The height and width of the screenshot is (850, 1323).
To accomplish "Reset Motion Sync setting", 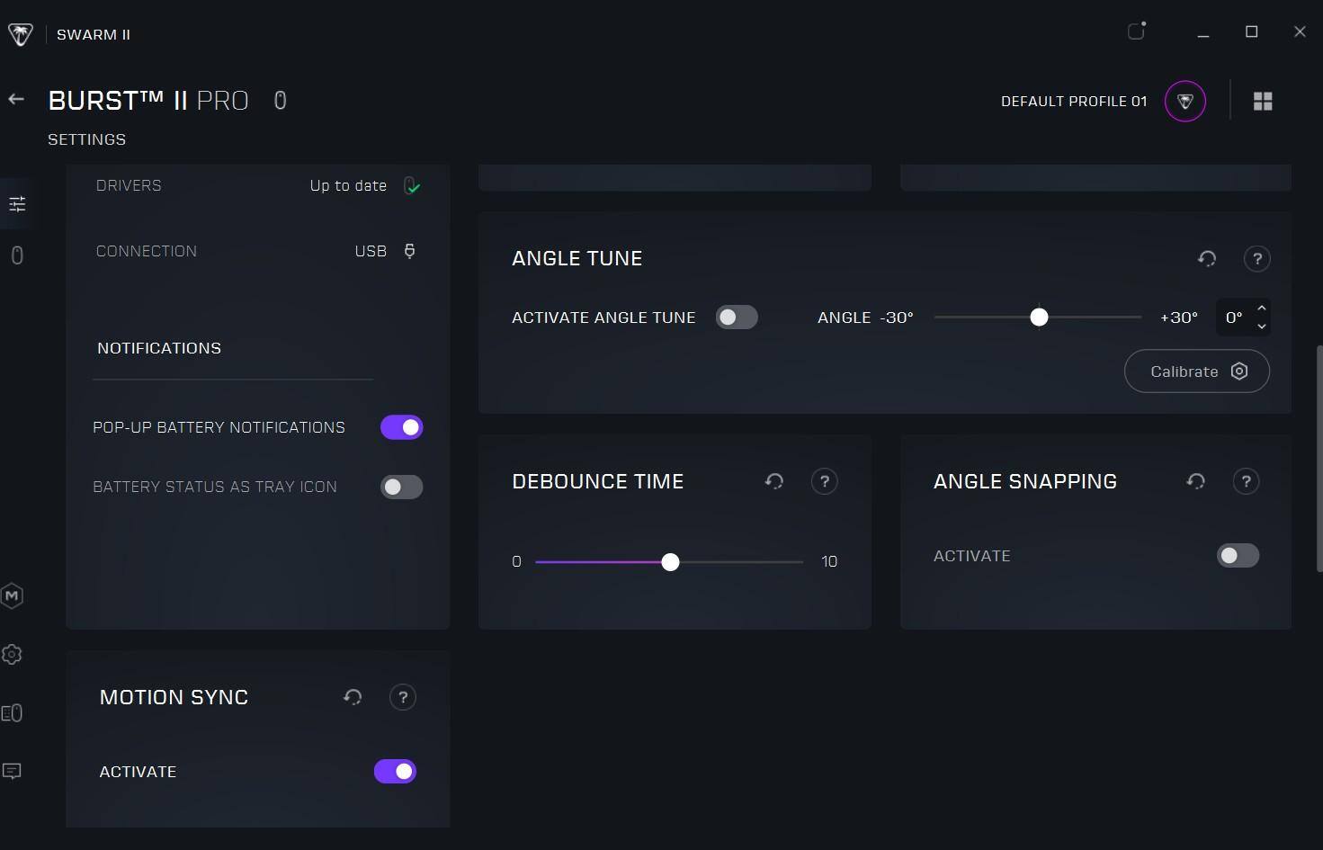I will coord(353,697).
